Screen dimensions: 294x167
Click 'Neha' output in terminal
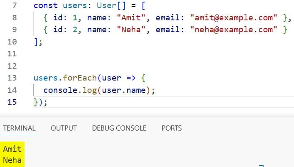coord(12,160)
